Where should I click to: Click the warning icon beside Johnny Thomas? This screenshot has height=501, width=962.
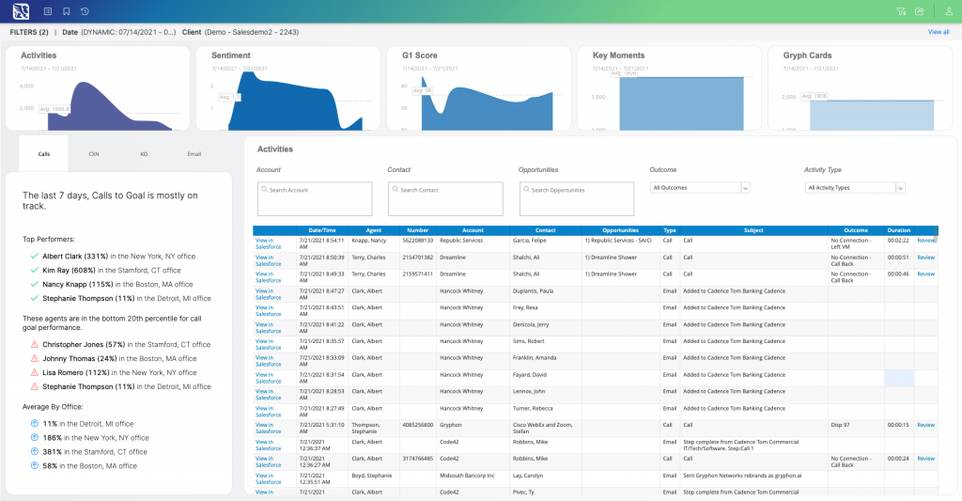coord(35,358)
